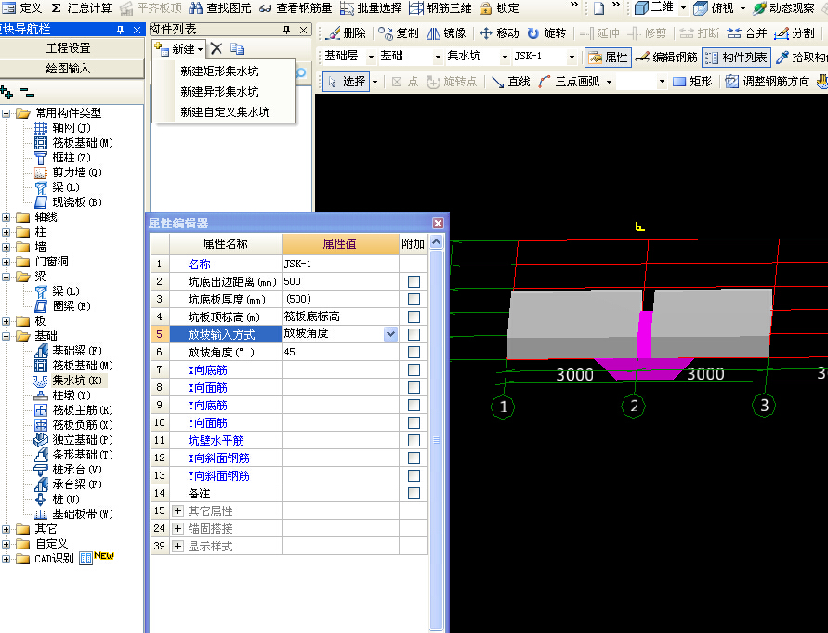Collapse the 基础 tree folder
Screen dimensions: 828x633
pos(6,336)
